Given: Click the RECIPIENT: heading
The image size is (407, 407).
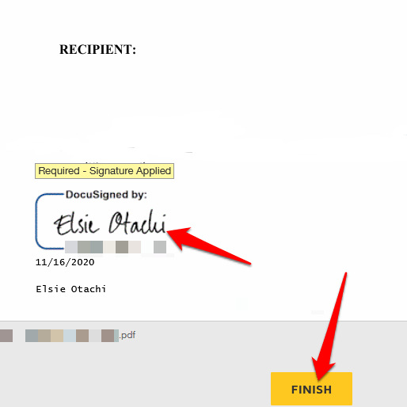Looking at the screenshot, I should click(x=97, y=49).
